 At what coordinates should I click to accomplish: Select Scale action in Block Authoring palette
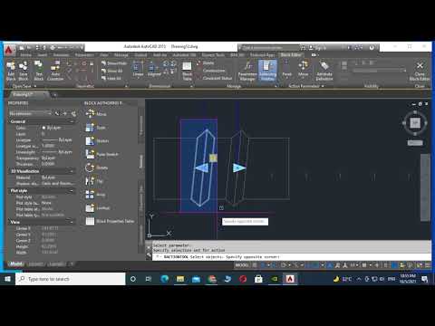[95, 128]
